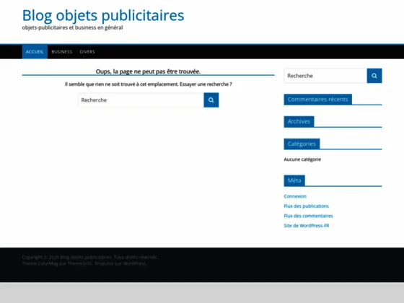Click the footer Blog objets publicitaires link
Image resolution: width=404 pixels, height=303 pixels.
(x=86, y=258)
